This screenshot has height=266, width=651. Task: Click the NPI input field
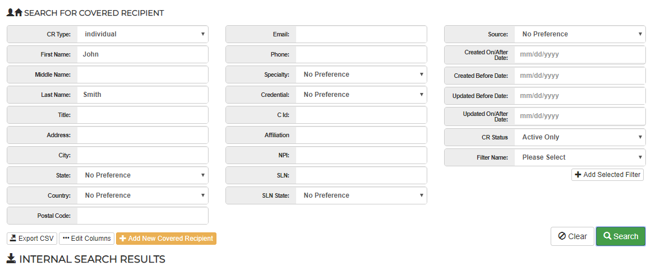(x=361, y=155)
